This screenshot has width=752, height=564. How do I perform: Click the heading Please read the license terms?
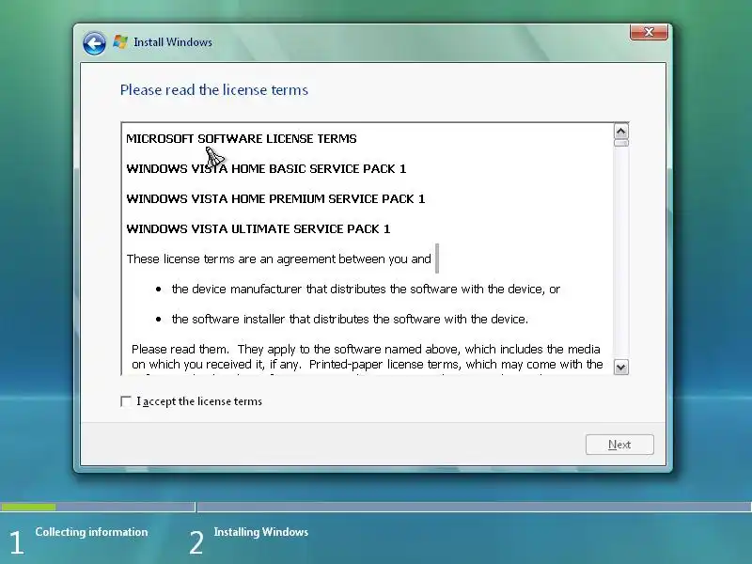(214, 90)
